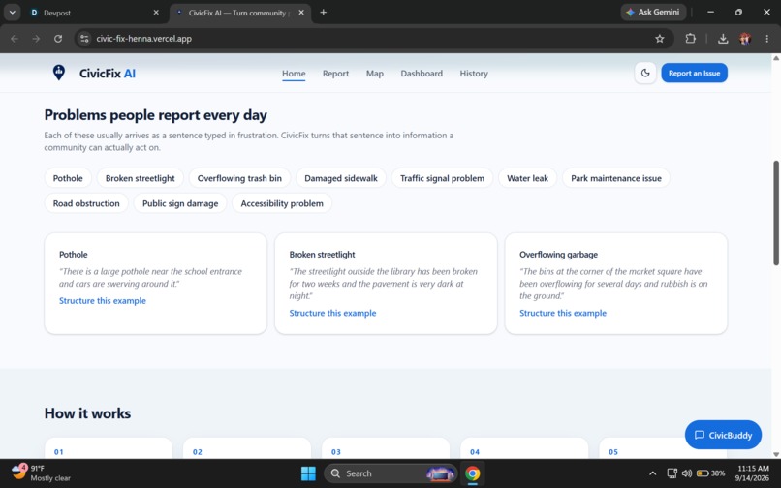
Task: Open the weather widget showing 91°F
Action: (x=41, y=473)
